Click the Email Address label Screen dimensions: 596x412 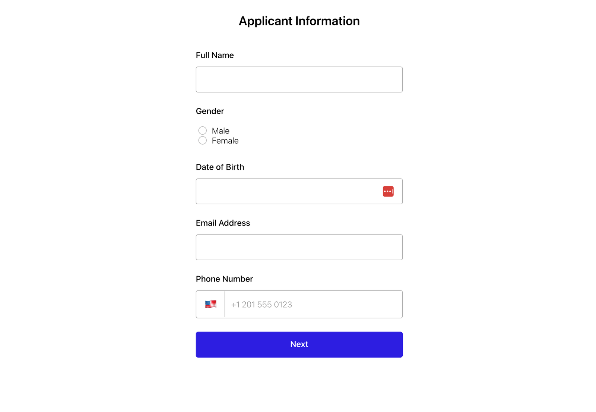point(223,223)
